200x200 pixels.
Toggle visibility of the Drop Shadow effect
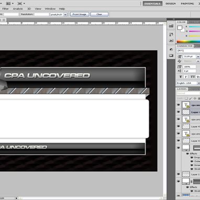(192, 158)
